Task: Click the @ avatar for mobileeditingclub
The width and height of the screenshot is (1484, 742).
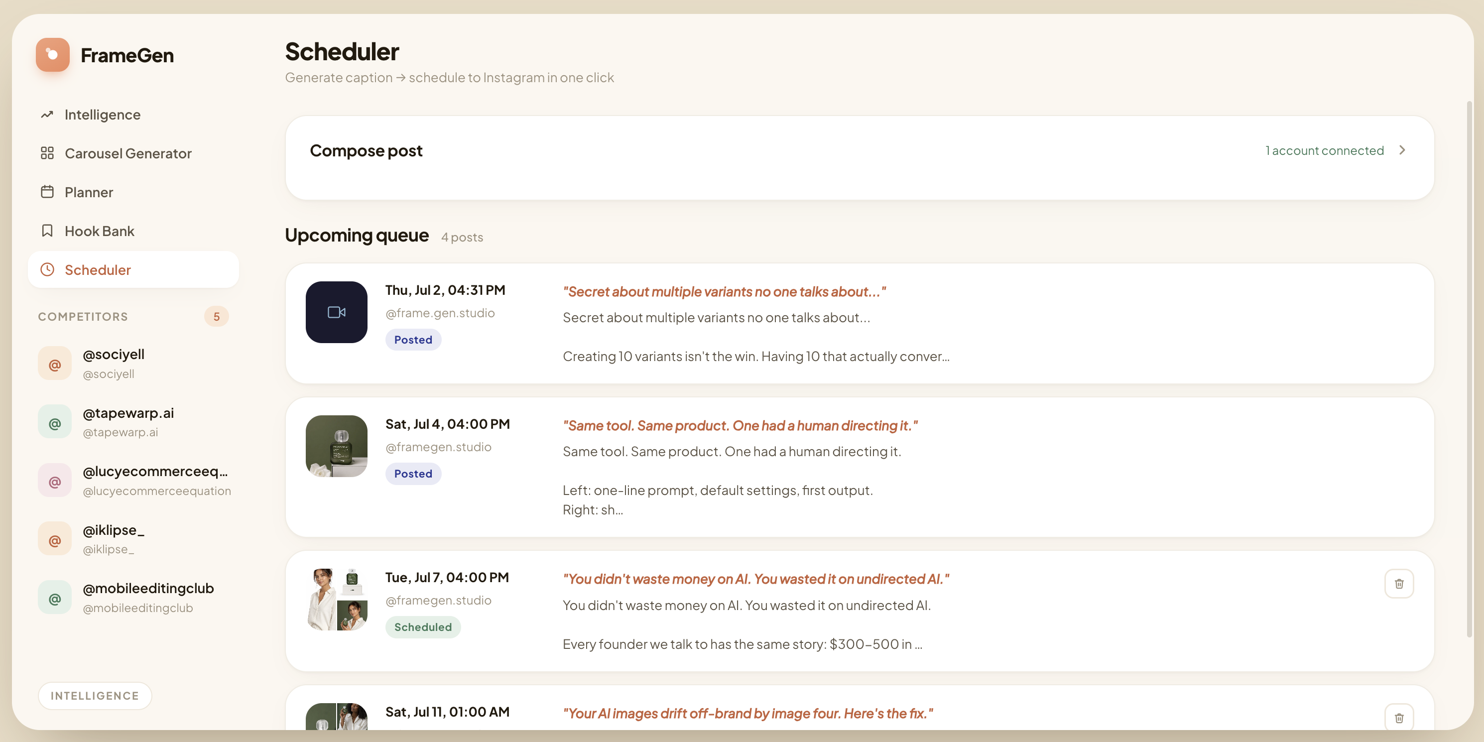Action: tap(55, 598)
